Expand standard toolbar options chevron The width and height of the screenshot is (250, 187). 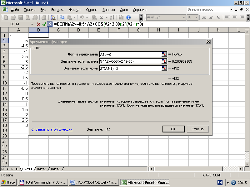[x=141, y=17]
